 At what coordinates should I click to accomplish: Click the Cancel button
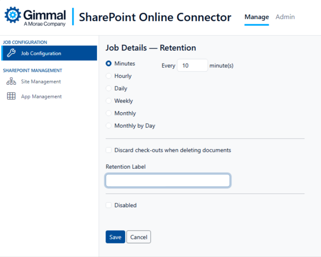pos(139,237)
